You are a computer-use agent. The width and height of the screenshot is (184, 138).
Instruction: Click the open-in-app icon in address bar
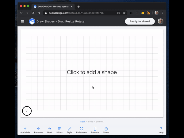point(118,13)
